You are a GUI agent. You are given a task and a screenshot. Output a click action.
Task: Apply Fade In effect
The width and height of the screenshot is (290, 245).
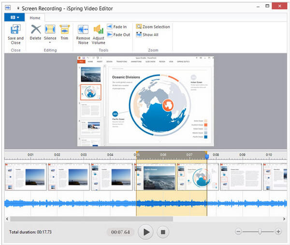coord(117,27)
